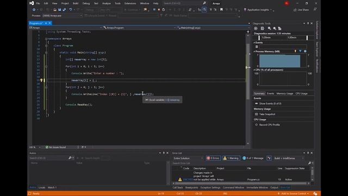The height and width of the screenshot is (196, 348).
Task: Switch to the CPU Usage tab
Action: (x=301, y=94)
